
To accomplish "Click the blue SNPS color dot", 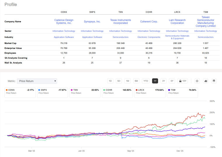I will coord(39,90).
